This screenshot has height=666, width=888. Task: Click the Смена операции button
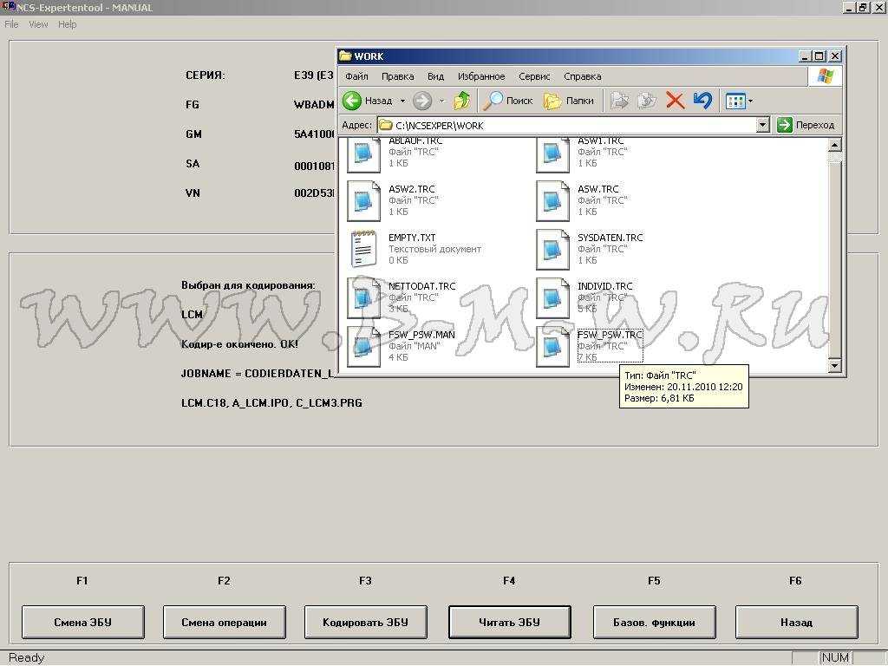225,623
